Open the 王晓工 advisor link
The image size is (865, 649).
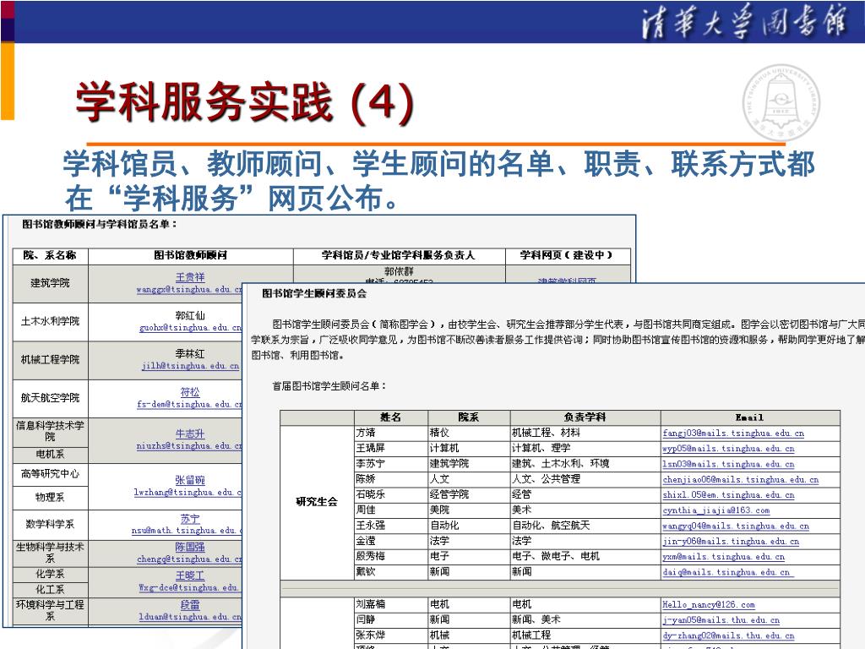click(190, 575)
